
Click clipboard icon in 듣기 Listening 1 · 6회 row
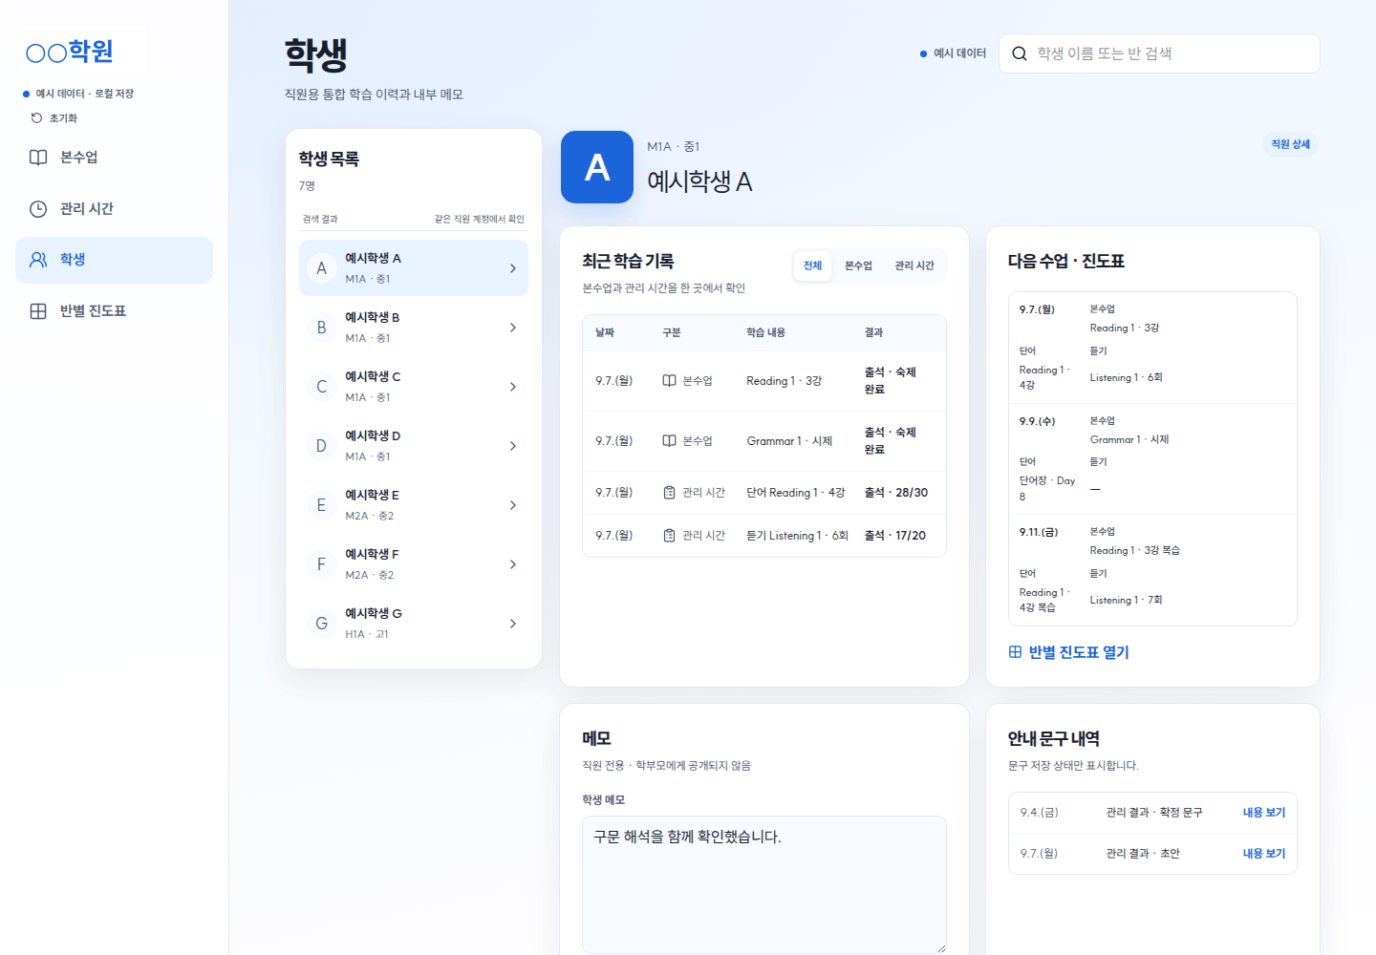point(670,536)
